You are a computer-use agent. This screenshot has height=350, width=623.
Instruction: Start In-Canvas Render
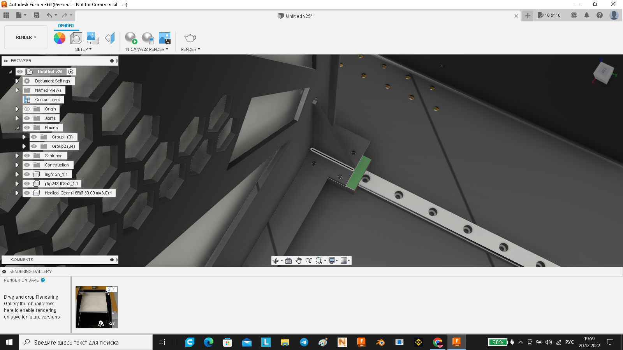click(x=131, y=38)
